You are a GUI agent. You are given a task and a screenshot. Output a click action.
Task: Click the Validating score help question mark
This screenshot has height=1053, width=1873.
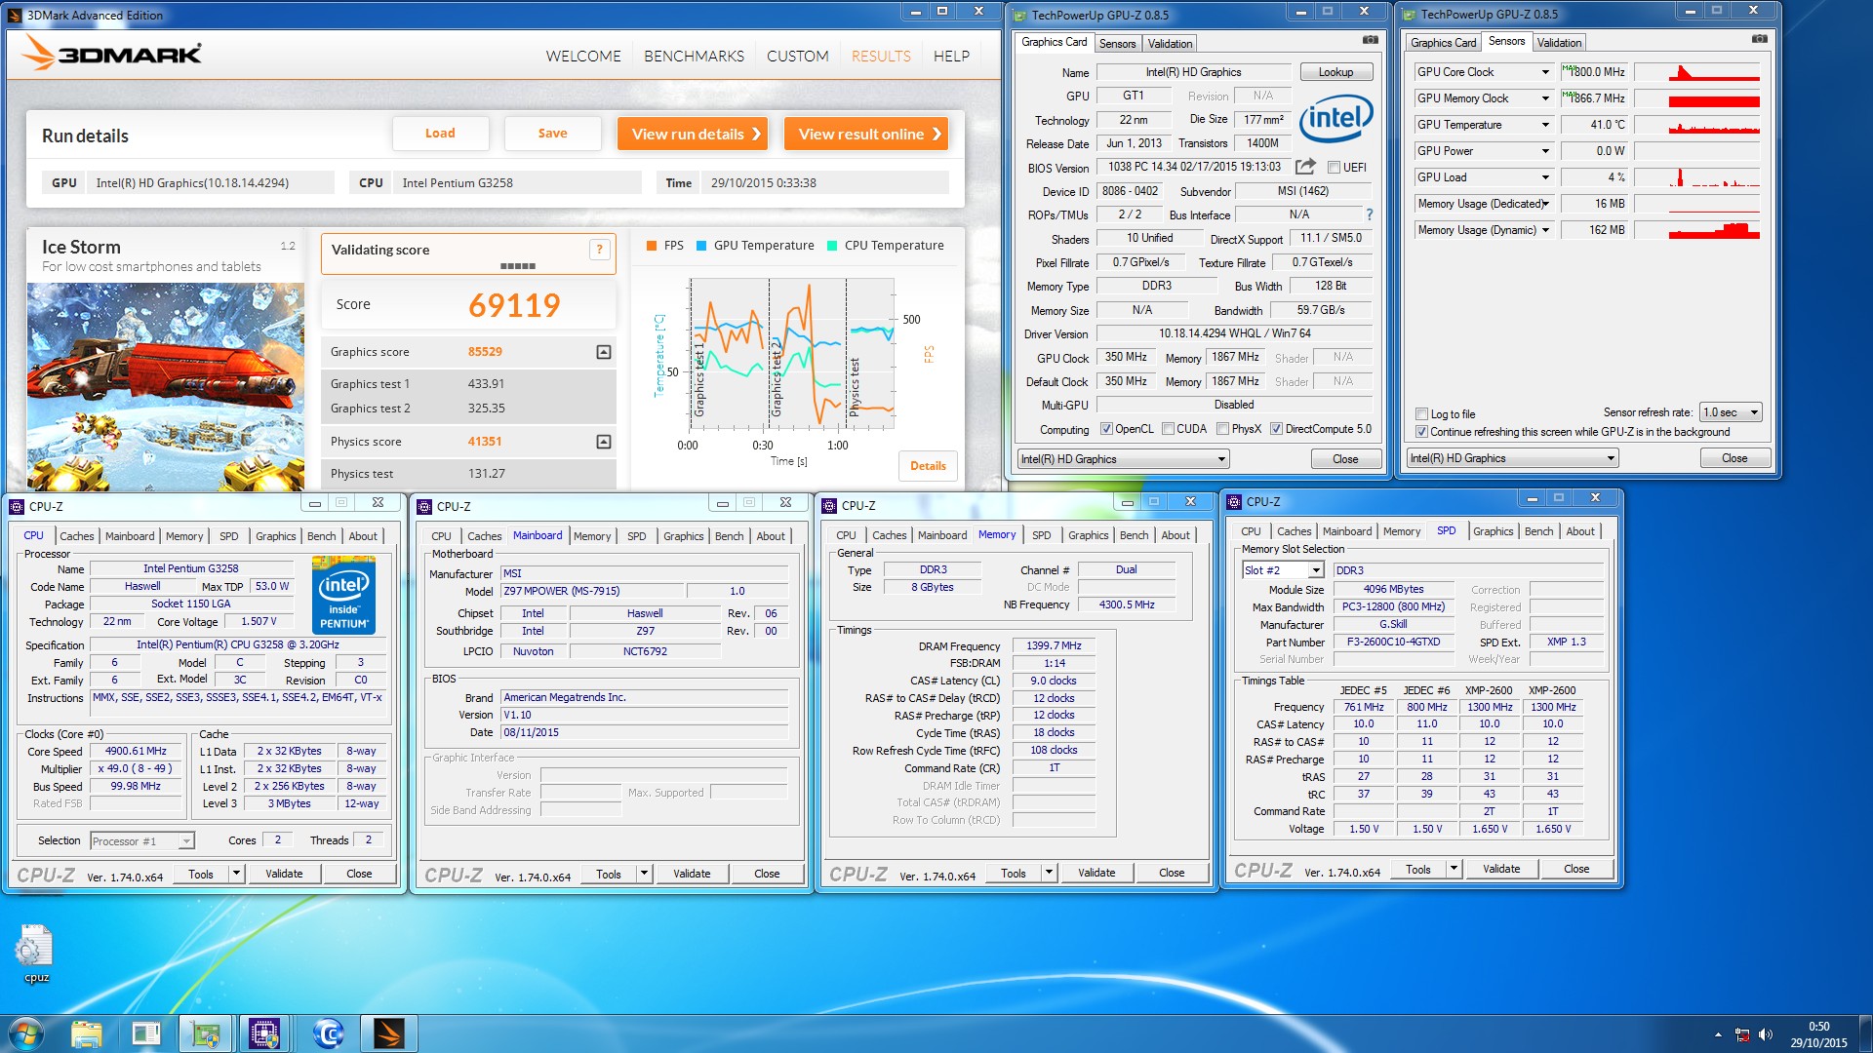(600, 250)
